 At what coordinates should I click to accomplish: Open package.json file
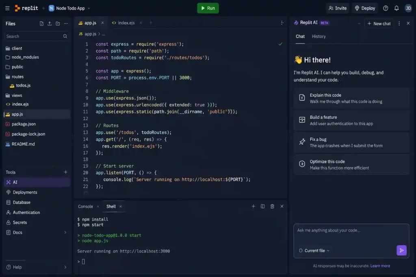(x=37, y=124)
